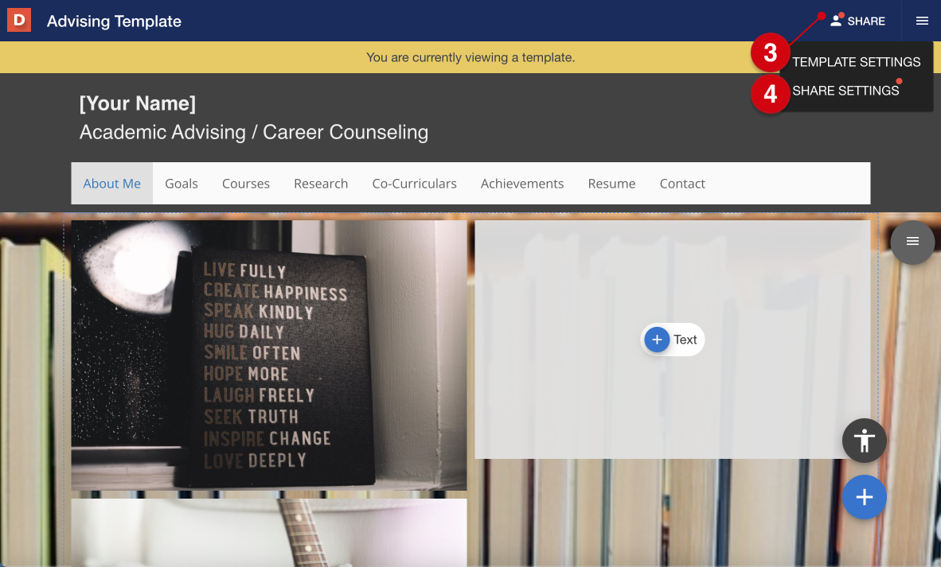The image size is (941, 567).
Task: Click the blue plus add-content button
Action: [x=865, y=497]
